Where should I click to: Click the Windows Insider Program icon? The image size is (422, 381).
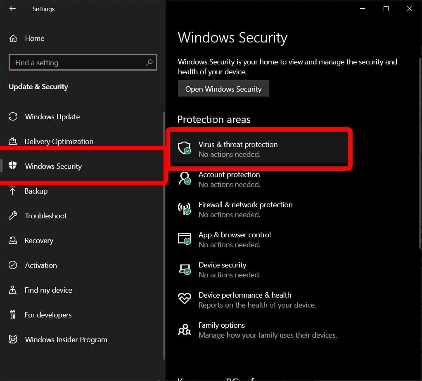13,340
